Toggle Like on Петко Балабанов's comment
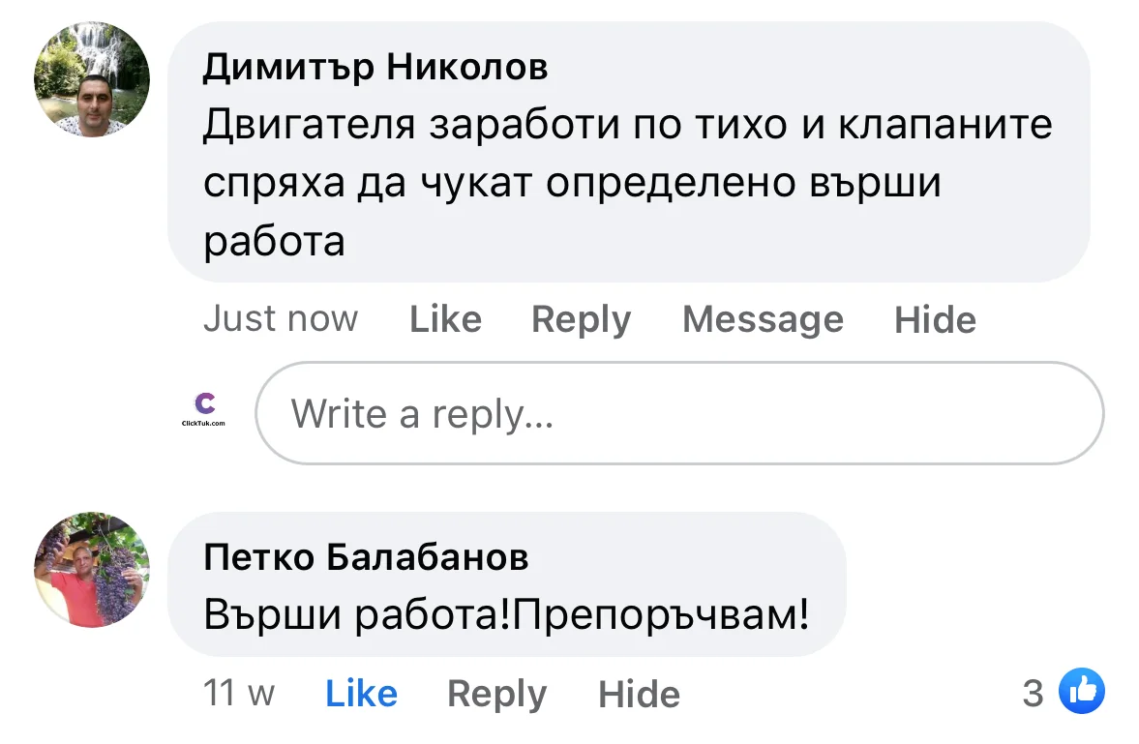Image resolution: width=1139 pixels, height=744 pixels. coord(361,694)
